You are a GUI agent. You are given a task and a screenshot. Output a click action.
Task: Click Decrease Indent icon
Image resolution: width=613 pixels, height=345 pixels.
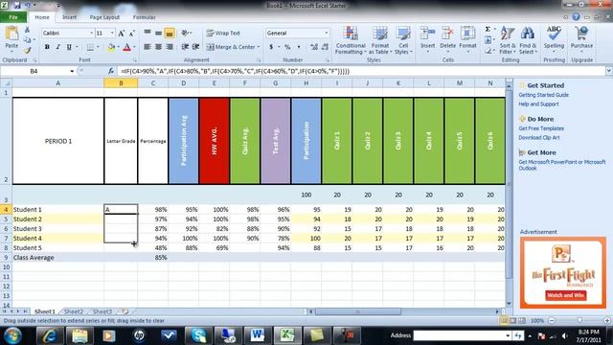click(x=185, y=47)
